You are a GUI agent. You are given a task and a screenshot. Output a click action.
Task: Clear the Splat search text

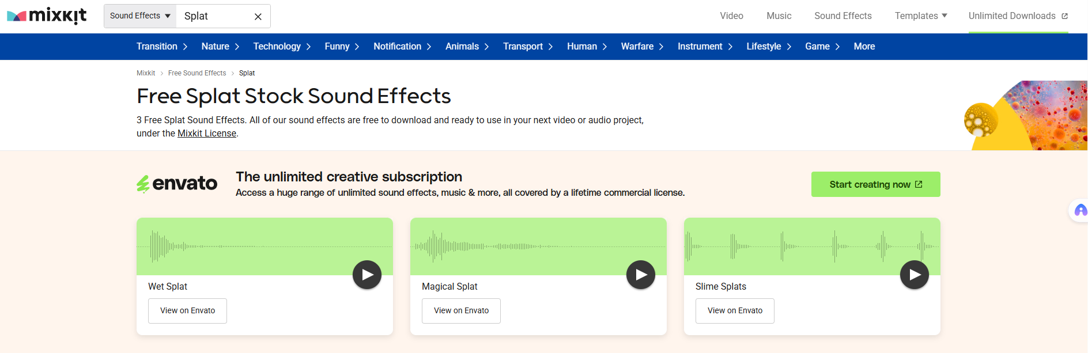(258, 17)
